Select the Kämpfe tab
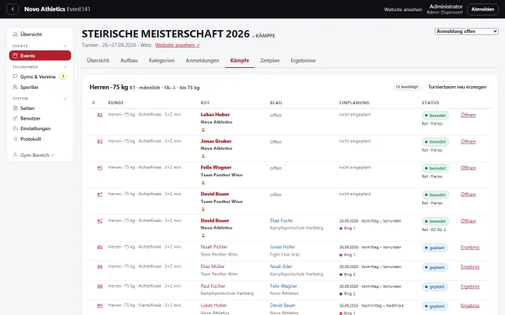The width and height of the screenshot is (505, 315). point(240,60)
